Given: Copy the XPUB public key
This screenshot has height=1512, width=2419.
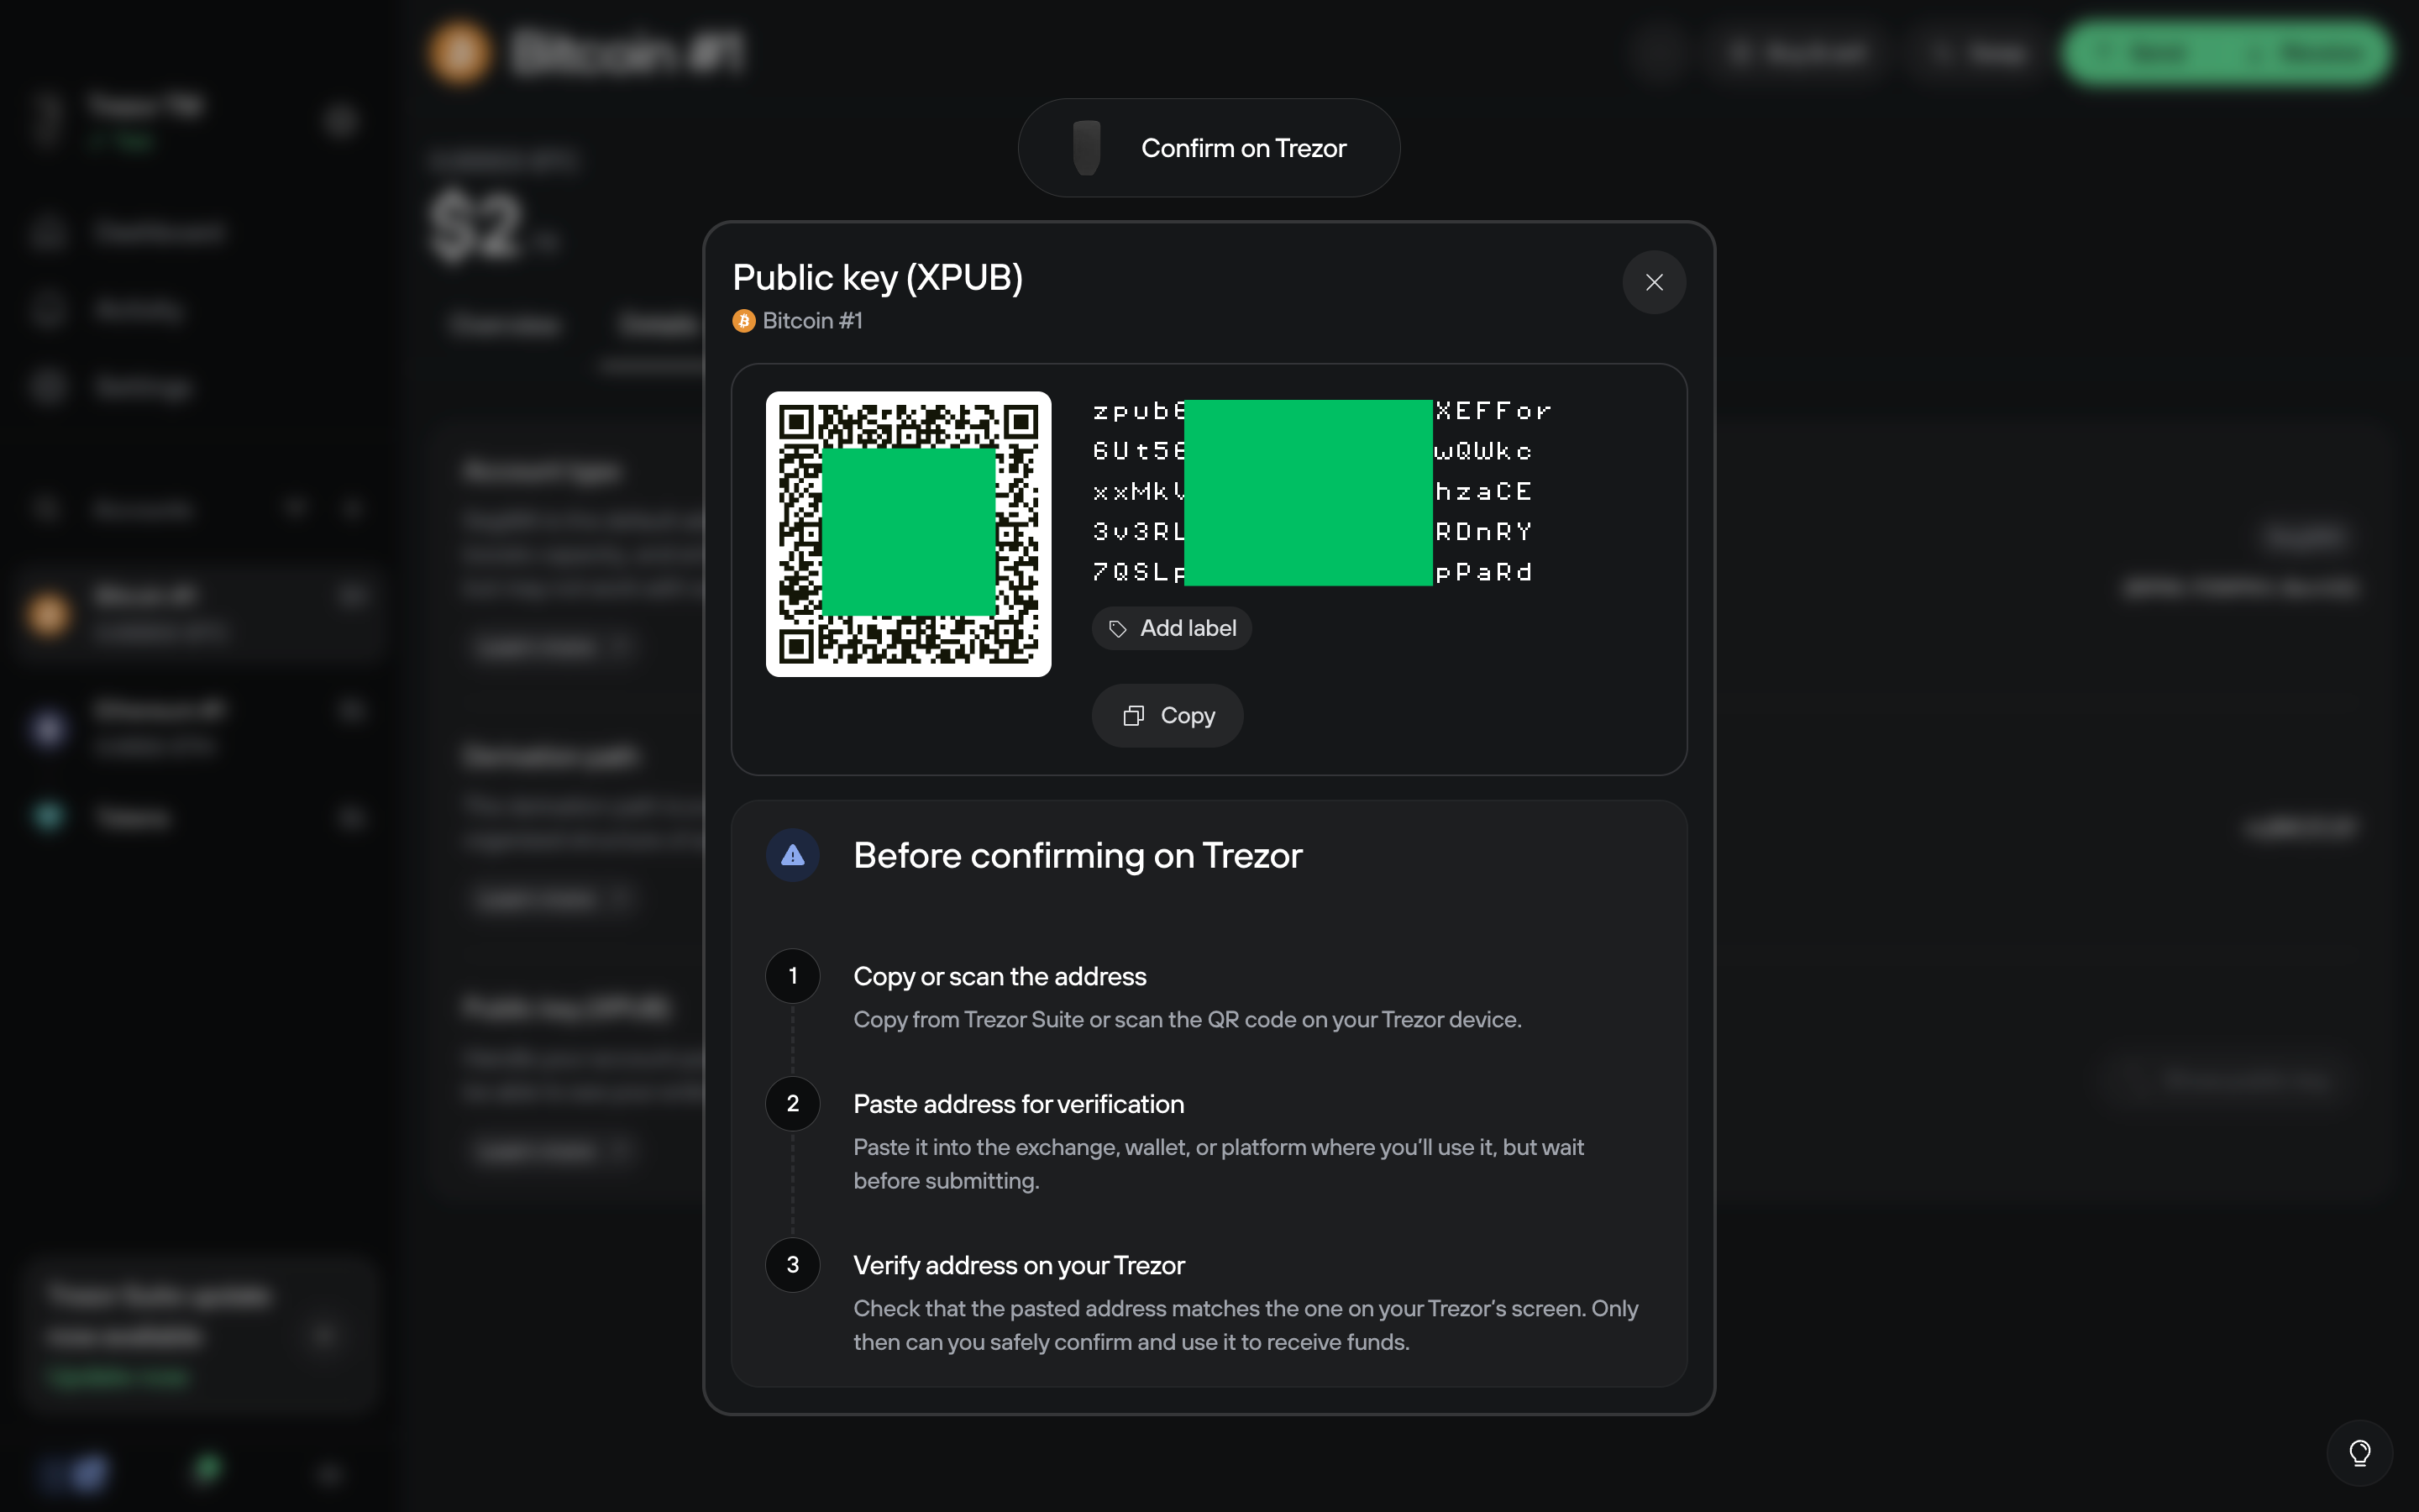Looking at the screenshot, I should click(1168, 716).
